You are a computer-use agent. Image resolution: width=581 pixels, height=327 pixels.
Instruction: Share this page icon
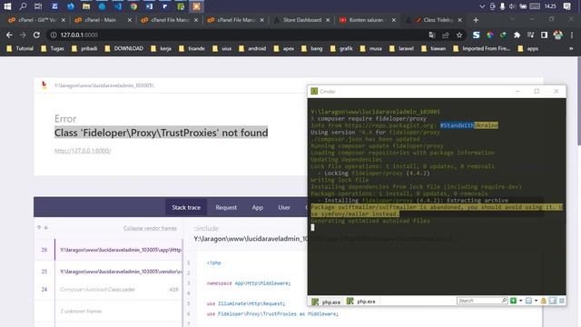click(x=446, y=35)
